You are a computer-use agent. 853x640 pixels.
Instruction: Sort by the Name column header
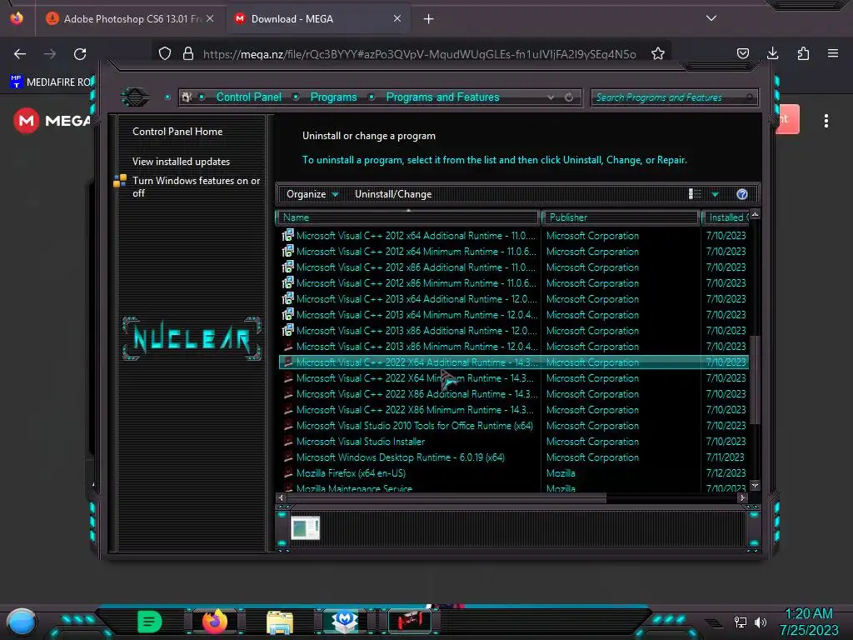[x=408, y=217]
